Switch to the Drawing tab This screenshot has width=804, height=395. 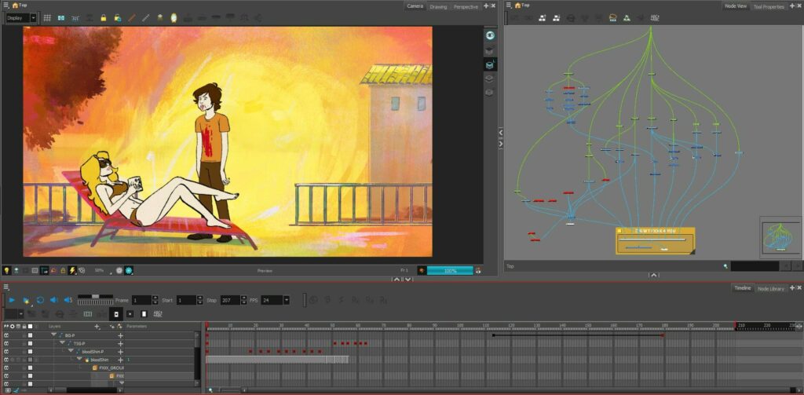[438, 6]
